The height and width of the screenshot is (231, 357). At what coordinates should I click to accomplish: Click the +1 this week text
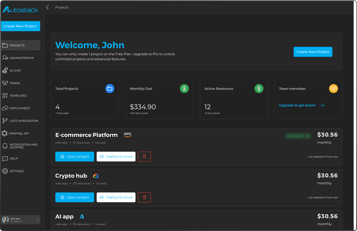click(62, 113)
